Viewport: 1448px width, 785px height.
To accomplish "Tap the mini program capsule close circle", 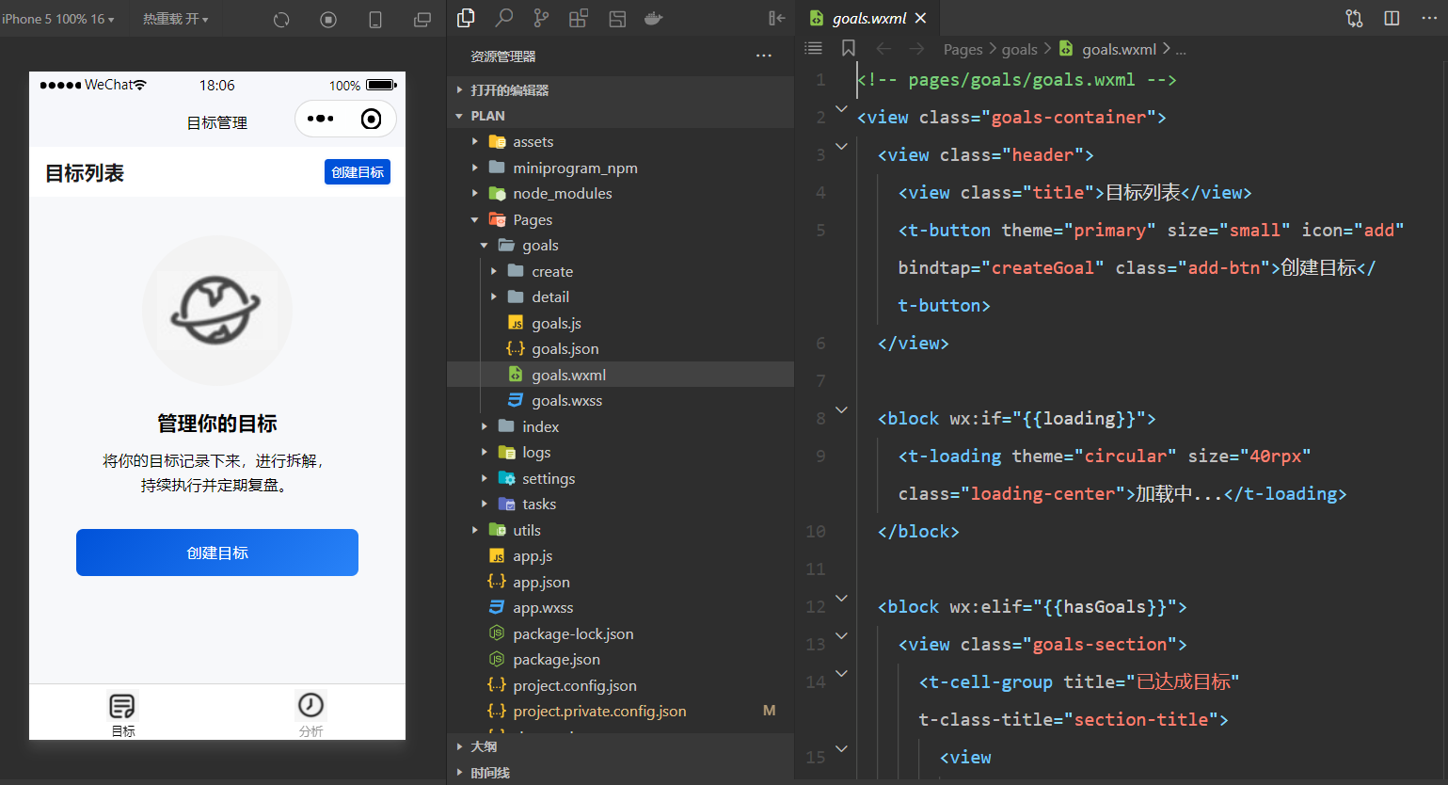I will pos(372,119).
